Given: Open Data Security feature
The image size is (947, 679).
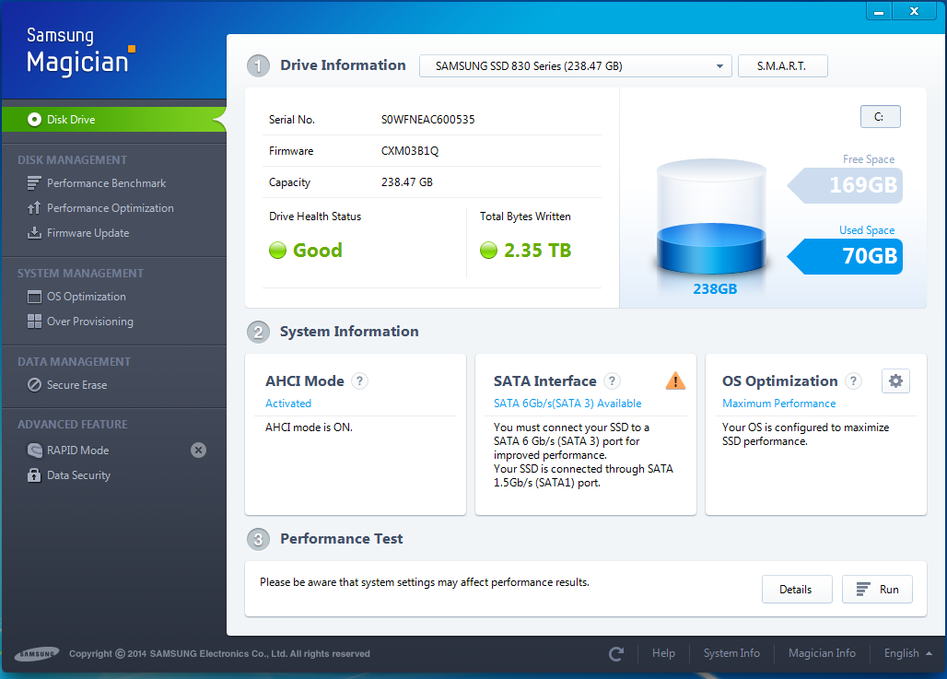Looking at the screenshot, I should click(x=78, y=474).
